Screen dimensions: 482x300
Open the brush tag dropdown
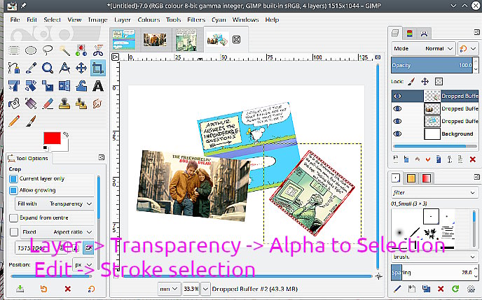[x=434, y=257]
